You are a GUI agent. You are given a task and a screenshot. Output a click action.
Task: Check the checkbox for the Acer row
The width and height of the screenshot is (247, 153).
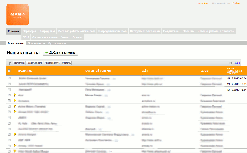coord(9,95)
